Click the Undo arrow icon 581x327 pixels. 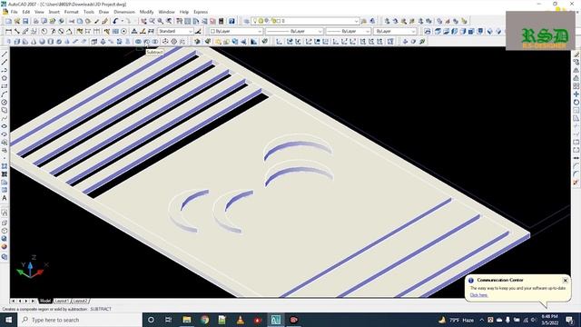(x=115, y=21)
